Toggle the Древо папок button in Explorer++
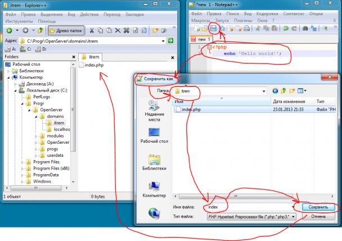The width and height of the screenshot is (342, 241). point(66,31)
